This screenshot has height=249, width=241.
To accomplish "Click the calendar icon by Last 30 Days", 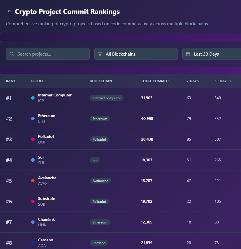I will click(x=188, y=54).
